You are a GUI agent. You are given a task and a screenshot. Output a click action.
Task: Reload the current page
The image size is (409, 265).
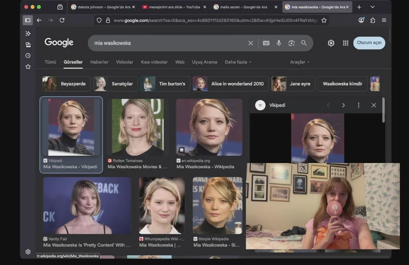point(62,20)
